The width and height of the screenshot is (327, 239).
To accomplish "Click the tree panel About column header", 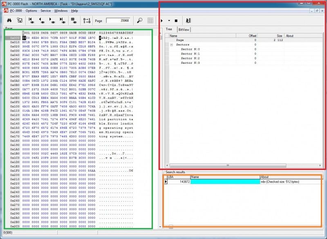I will click(303, 36).
